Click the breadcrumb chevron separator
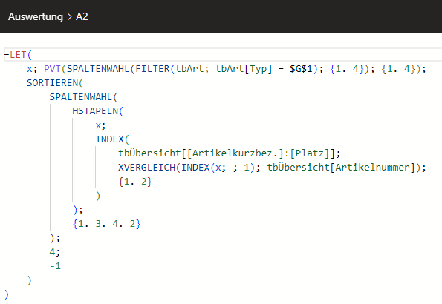 click(x=69, y=17)
